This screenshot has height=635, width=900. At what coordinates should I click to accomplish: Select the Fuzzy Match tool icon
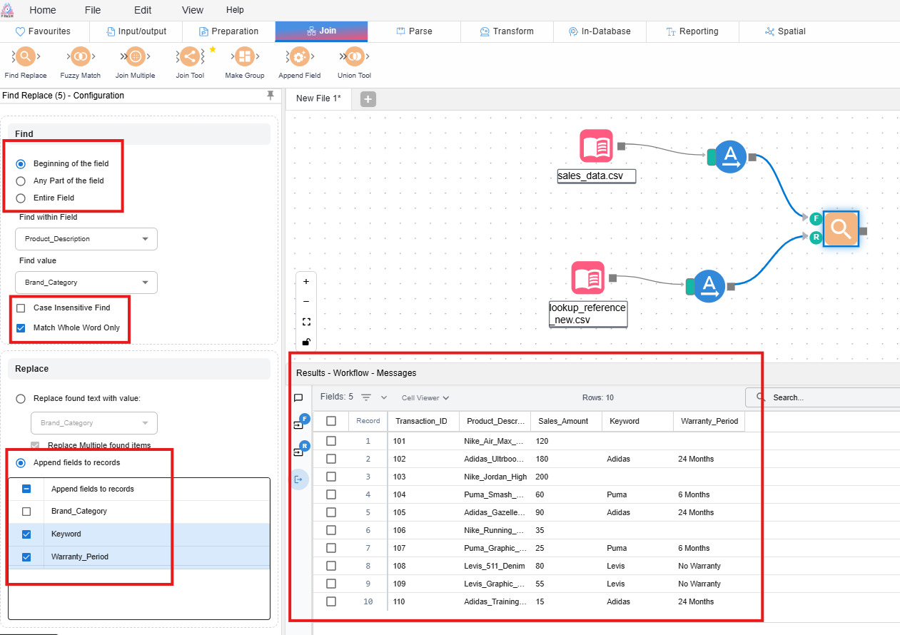81,57
